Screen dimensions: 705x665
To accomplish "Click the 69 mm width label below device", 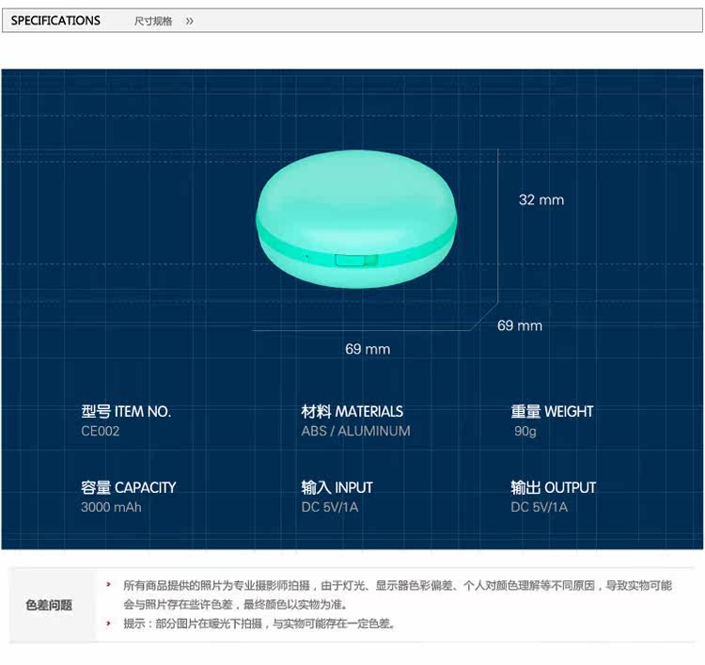I will 368,349.
